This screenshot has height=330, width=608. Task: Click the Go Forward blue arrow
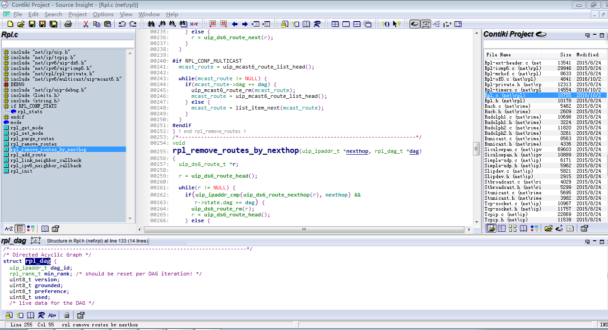[x=245, y=24]
